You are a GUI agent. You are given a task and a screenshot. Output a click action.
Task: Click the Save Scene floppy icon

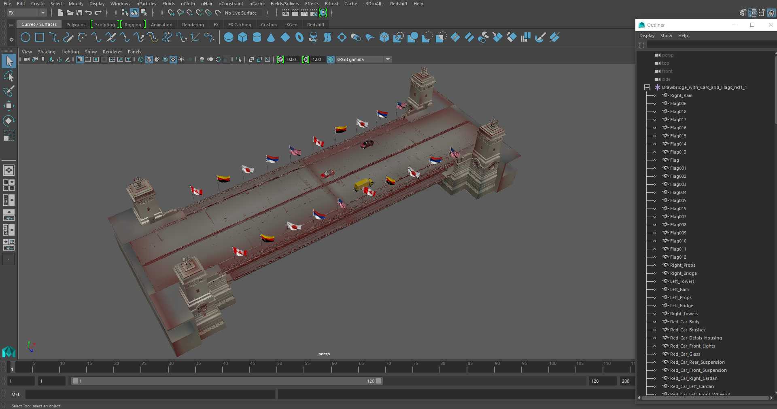(x=79, y=13)
